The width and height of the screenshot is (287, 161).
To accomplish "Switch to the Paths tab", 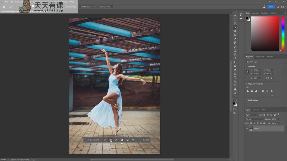I will click(x=263, y=110).
